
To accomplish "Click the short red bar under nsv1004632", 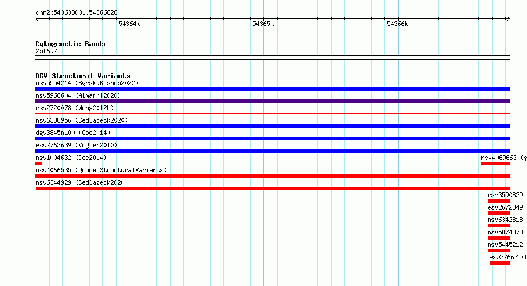I will (x=38, y=163).
